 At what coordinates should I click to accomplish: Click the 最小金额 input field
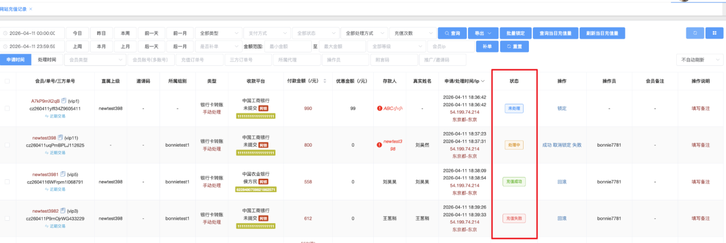click(287, 46)
